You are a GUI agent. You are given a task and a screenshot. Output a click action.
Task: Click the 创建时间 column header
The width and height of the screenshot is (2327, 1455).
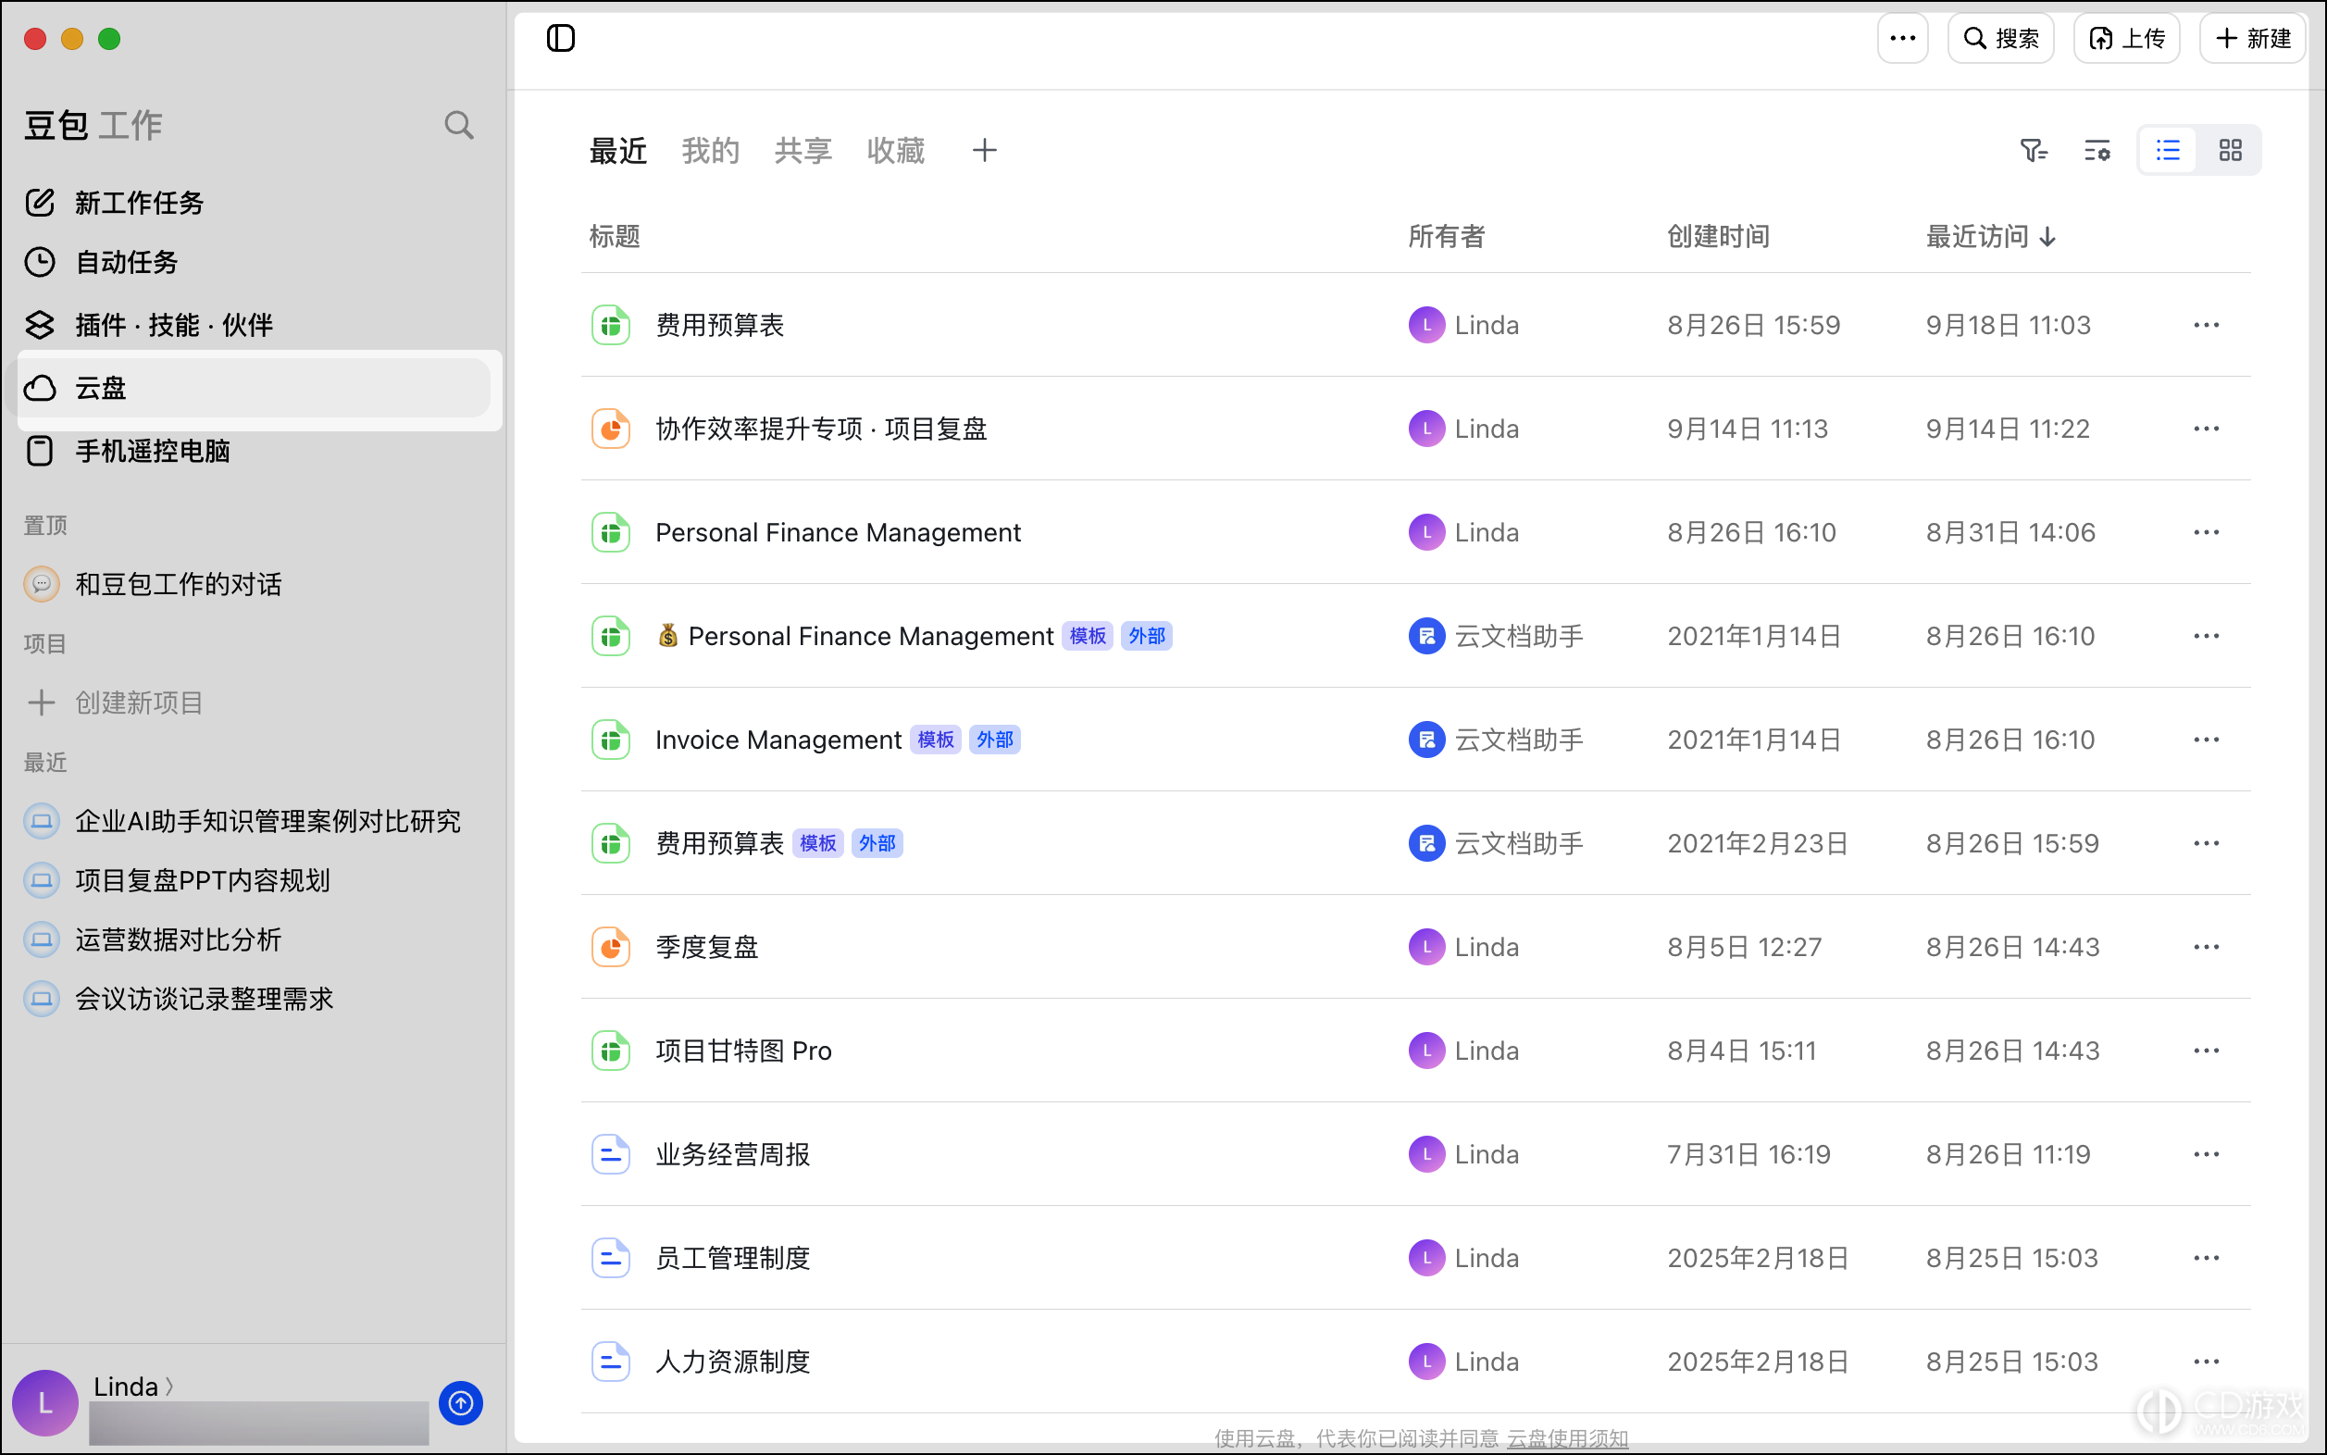1718,237
